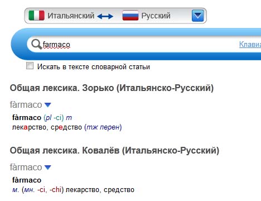Click the magnifying glass search icon
The width and height of the screenshot is (261, 201).
coord(36,45)
